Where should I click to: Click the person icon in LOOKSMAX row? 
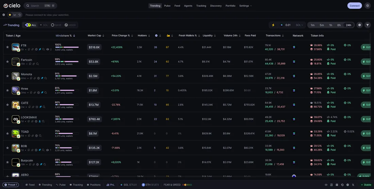39,121
